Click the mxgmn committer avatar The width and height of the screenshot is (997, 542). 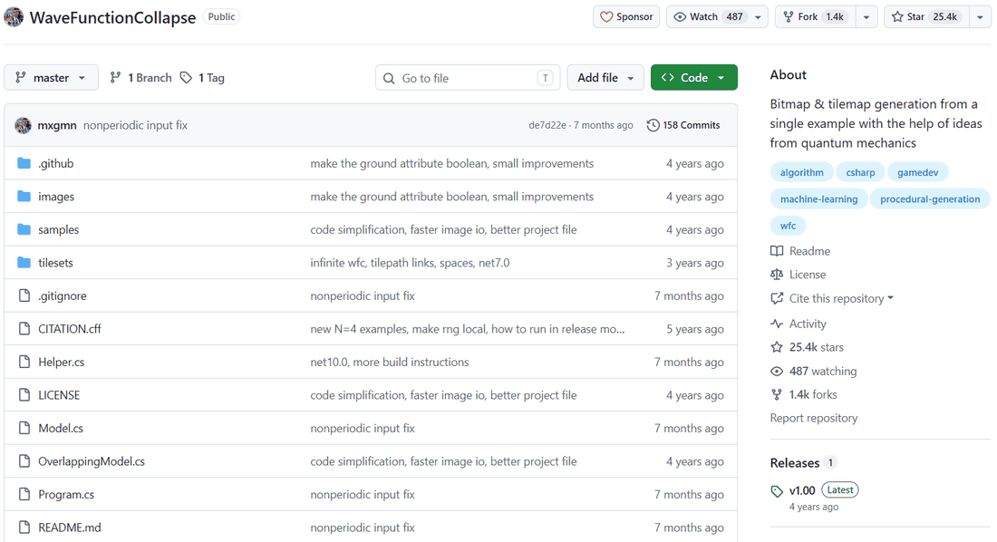23,125
